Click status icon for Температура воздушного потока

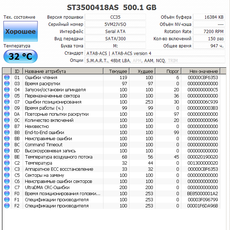[x=7, y=157]
